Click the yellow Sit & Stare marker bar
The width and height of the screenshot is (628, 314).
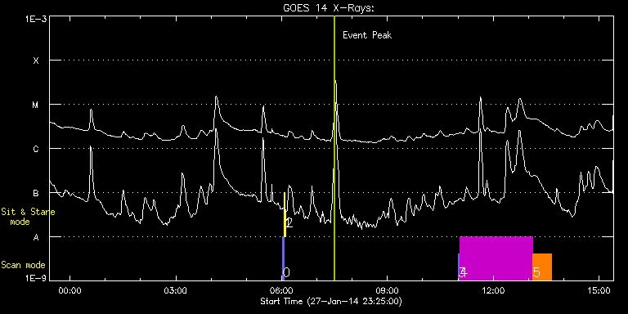[x=285, y=215]
